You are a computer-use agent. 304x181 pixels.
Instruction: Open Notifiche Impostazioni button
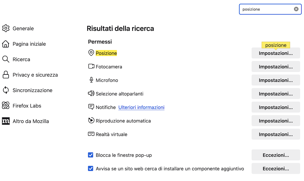click(x=276, y=107)
